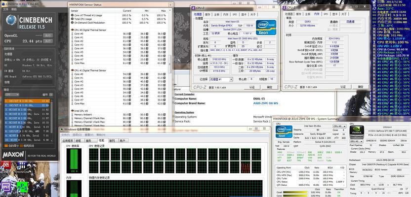Switch to 处理器 tab in right CPU-Z window
Image resolution: width=411 pixels, height=197 pixels.
(x=289, y=14)
